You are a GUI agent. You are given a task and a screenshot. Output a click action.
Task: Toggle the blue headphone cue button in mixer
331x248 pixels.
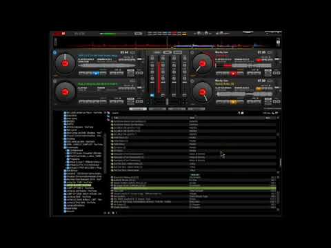(152, 95)
